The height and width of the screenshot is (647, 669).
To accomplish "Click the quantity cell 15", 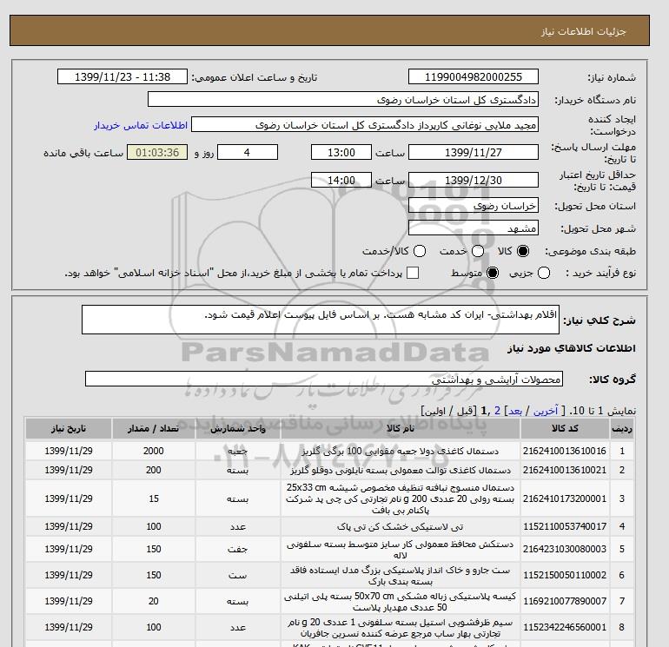I will coord(154,498).
